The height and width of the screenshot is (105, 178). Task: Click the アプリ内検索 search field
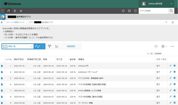153,11
